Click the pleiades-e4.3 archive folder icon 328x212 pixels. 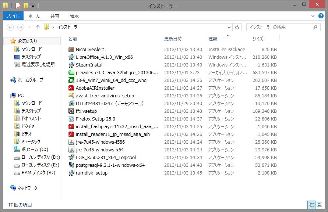pyautogui.click(x=71, y=73)
